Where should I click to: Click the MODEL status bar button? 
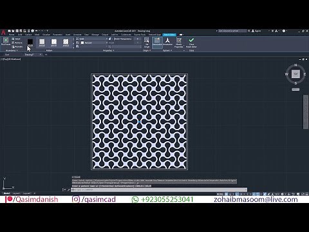pyautogui.click(x=220, y=194)
